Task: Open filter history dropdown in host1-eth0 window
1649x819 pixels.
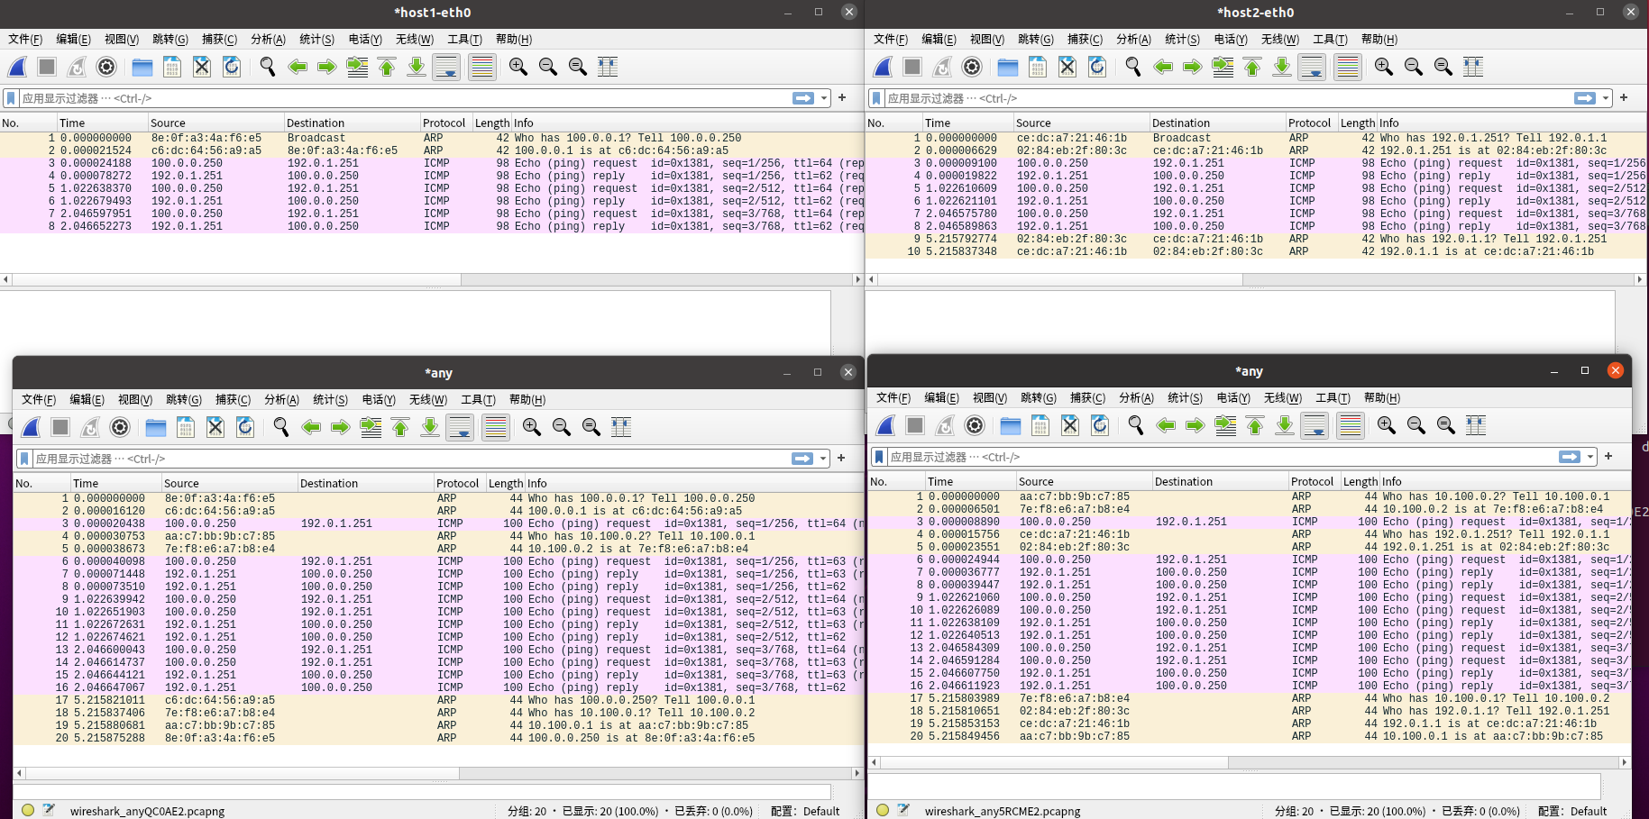Action: click(824, 98)
